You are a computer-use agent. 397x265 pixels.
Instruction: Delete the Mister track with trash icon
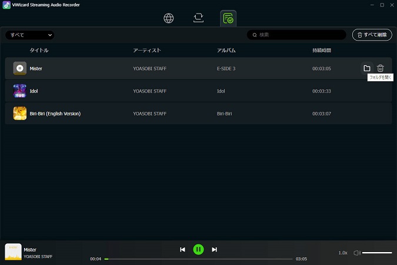tap(381, 68)
